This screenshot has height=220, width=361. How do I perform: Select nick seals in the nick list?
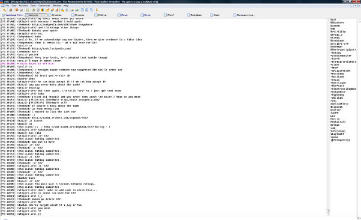[335, 80]
